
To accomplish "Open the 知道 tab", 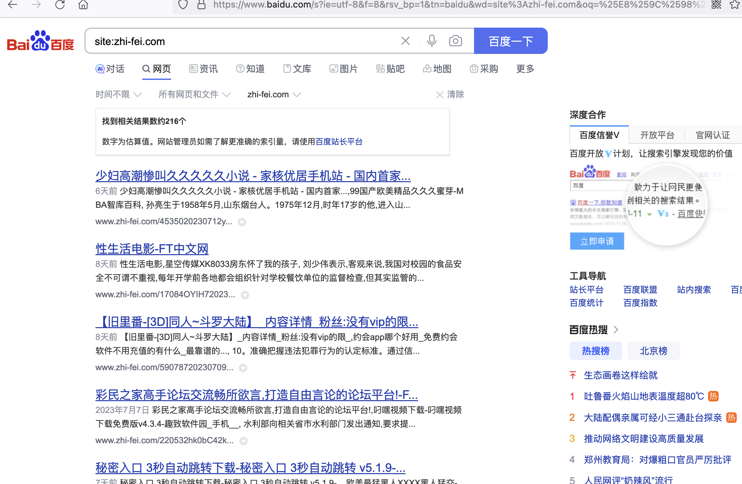I will click(250, 69).
